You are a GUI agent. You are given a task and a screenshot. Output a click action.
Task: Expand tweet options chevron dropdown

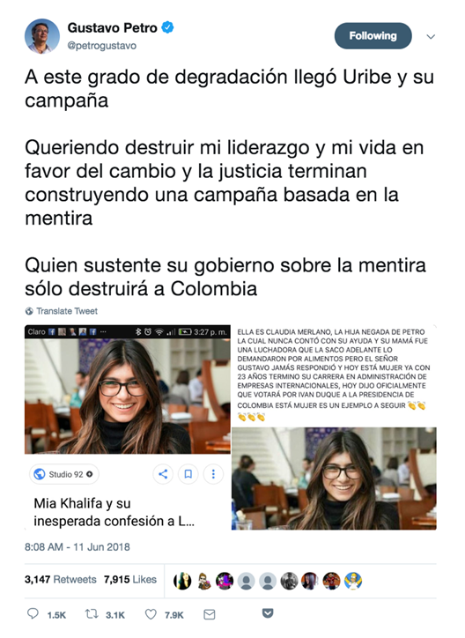click(x=431, y=37)
